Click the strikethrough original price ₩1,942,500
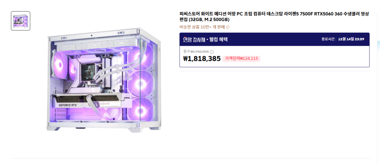This screenshot has height=163, width=380. point(200,52)
